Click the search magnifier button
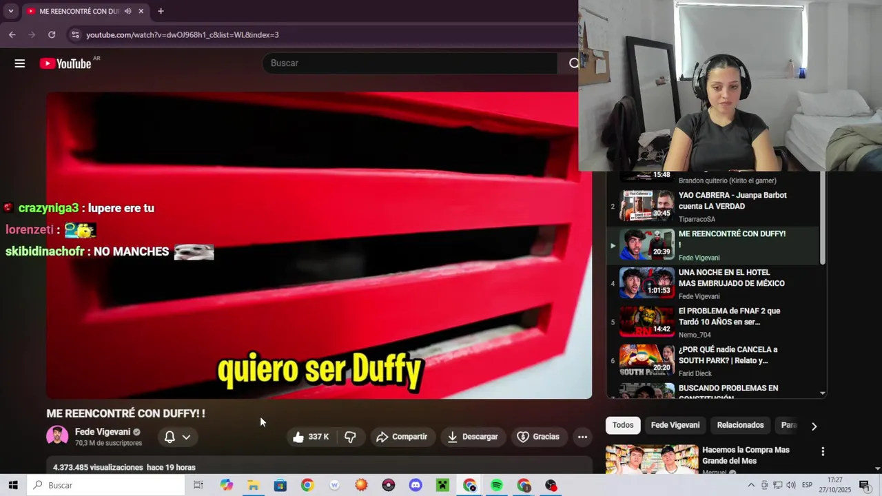 [x=573, y=63]
